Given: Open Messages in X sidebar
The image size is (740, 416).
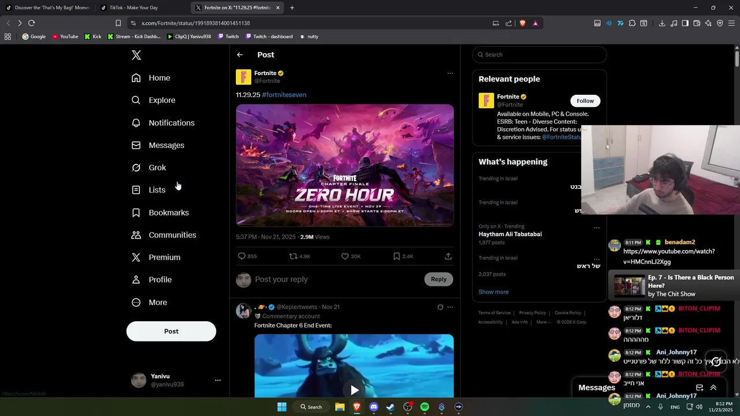Looking at the screenshot, I should click(158, 145).
